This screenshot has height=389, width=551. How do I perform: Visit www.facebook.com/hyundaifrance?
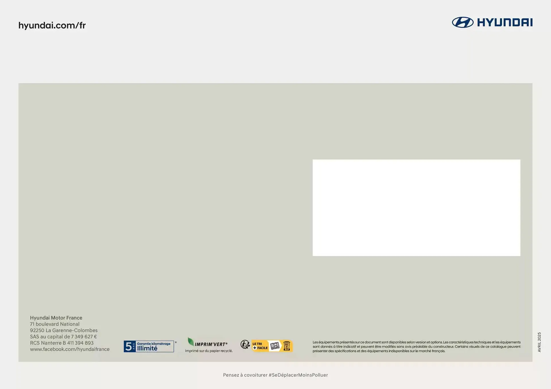click(x=70, y=349)
